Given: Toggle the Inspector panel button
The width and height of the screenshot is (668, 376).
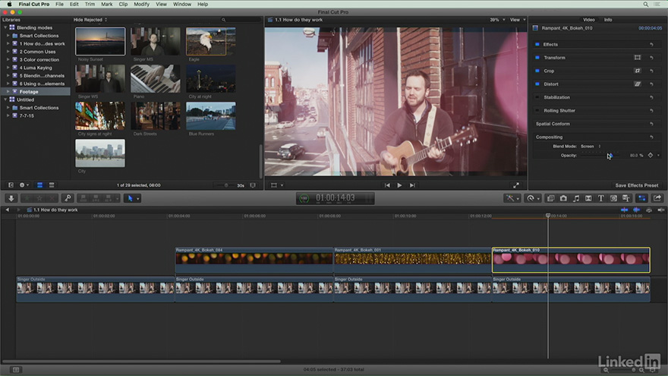Looking at the screenshot, I should (x=642, y=198).
